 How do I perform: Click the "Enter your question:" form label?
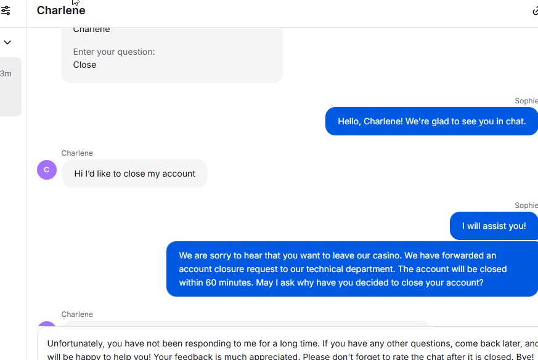pyautogui.click(x=114, y=52)
